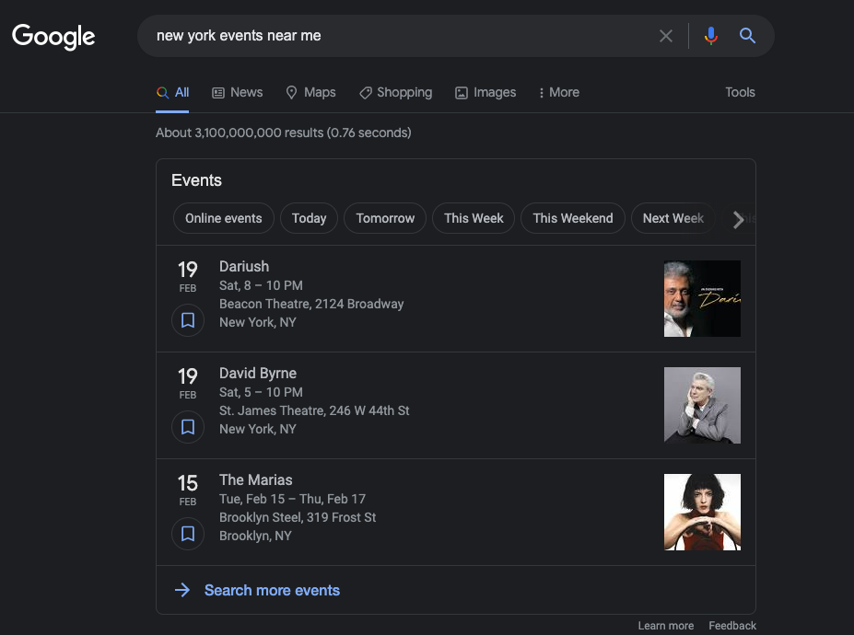Switch to the News tab
The height and width of the screenshot is (635, 854).
click(237, 93)
